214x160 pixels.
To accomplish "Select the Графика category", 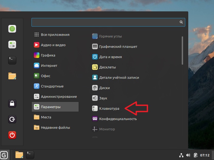I will click(x=48, y=55).
